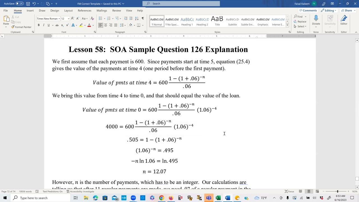Open the Change Case dropdown

click(x=85, y=19)
